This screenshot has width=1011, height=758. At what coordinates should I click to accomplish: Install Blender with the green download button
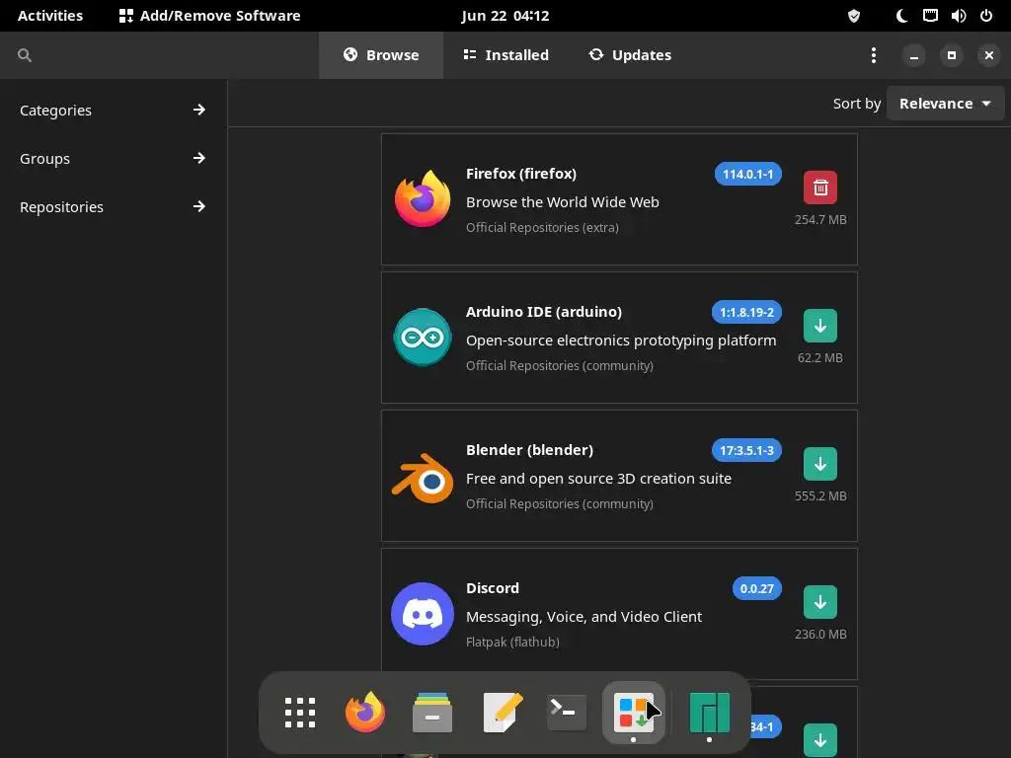[820, 464]
